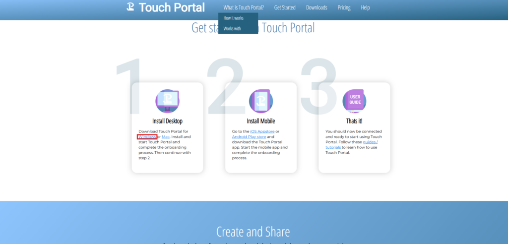Click the Touch Portal logo icon
Image resolution: width=508 pixels, height=244 pixels.
[130, 7]
